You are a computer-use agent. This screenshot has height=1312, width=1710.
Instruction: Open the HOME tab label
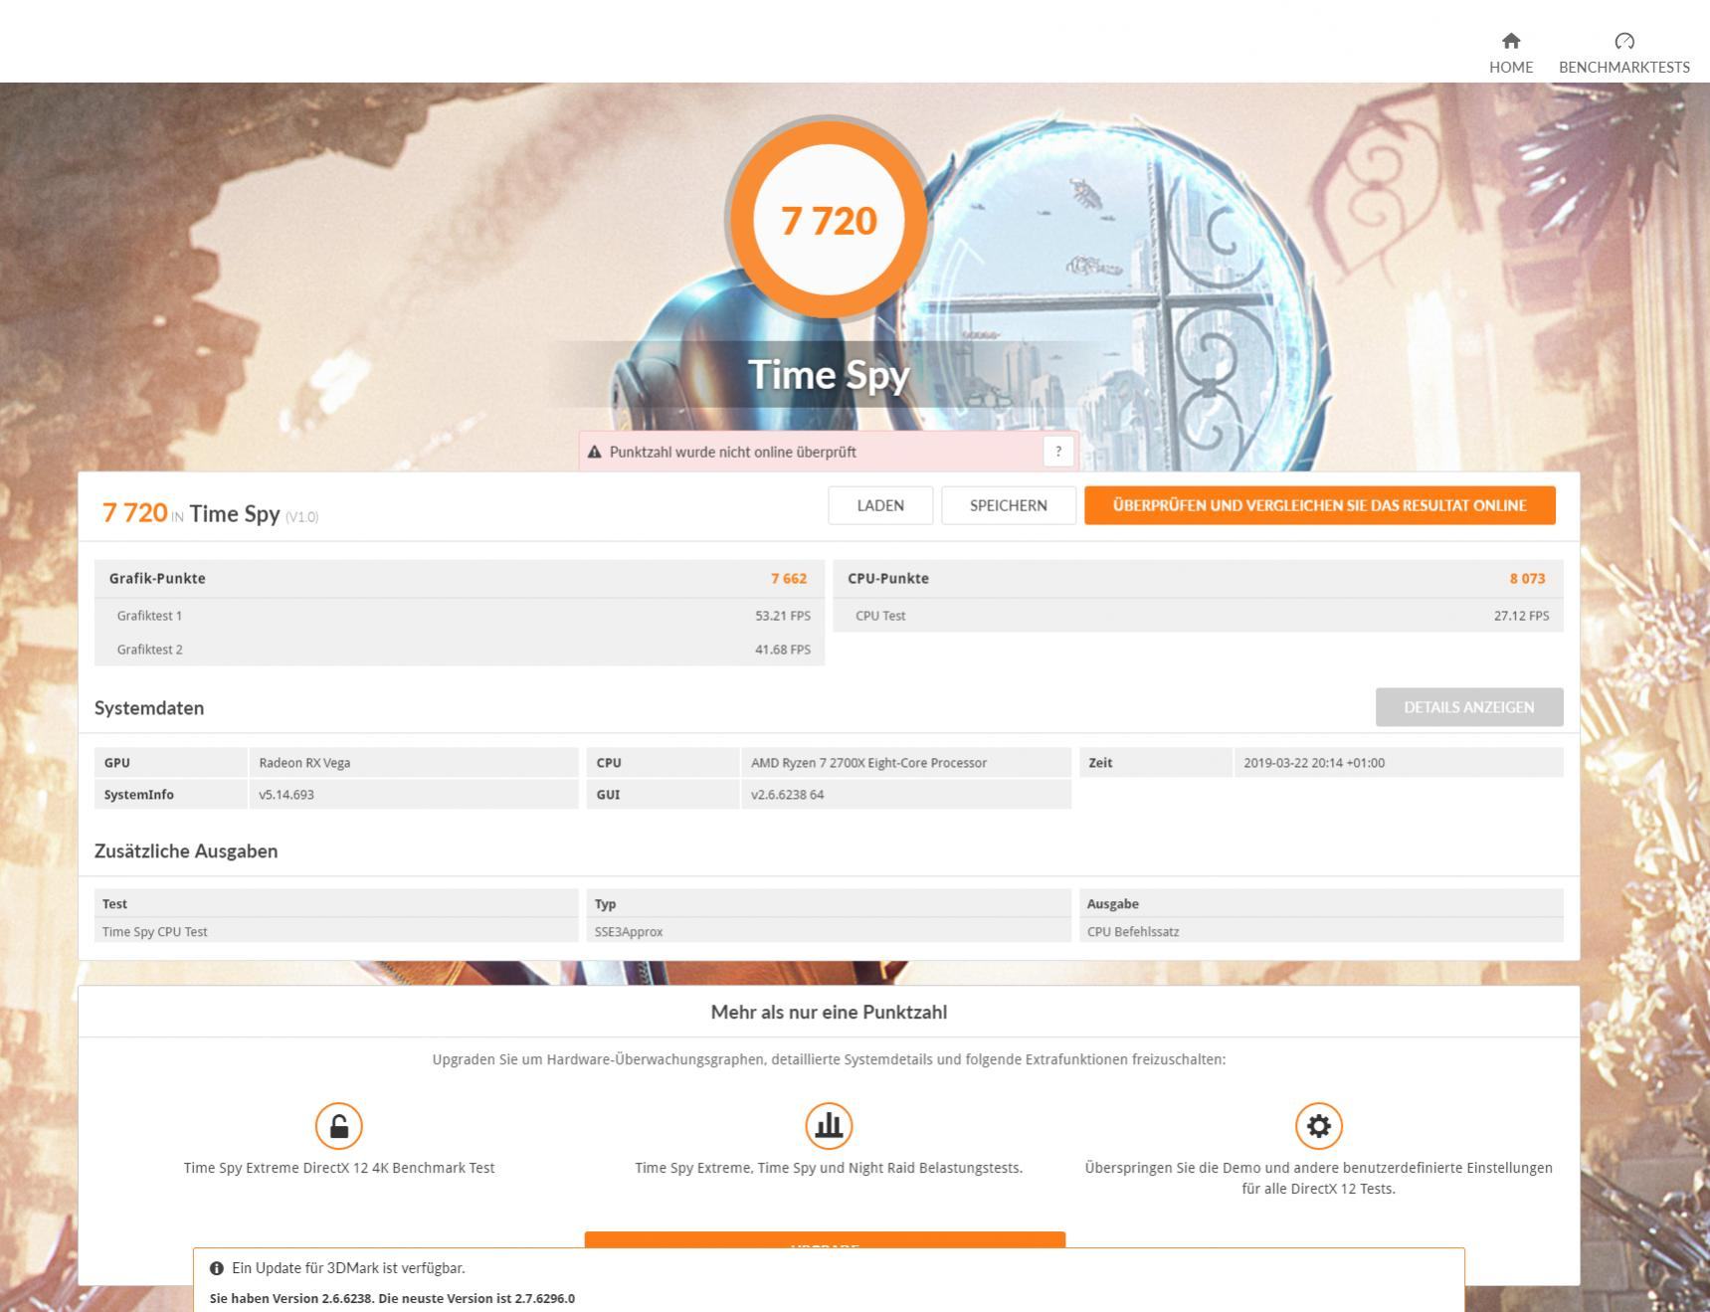(x=1510, y=67)
